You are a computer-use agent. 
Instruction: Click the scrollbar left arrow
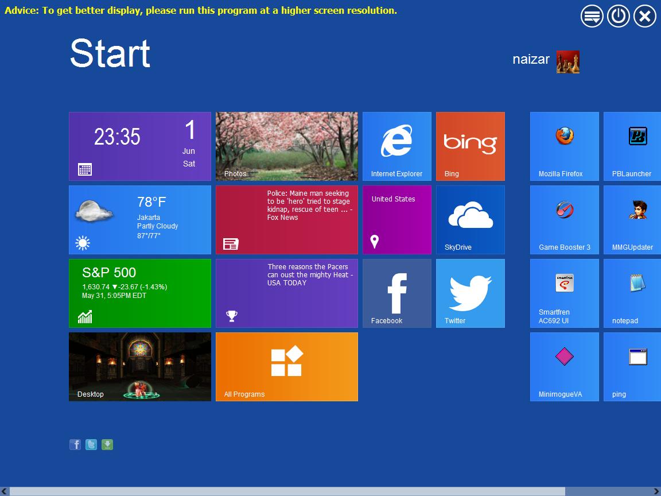tap(4, 491)
